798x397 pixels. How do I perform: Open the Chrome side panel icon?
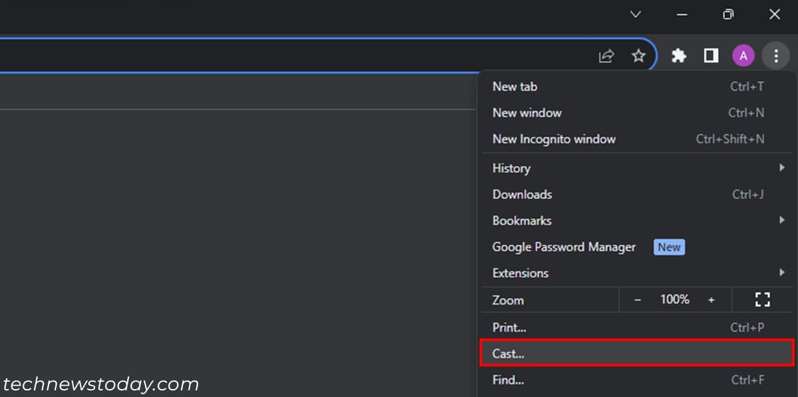[x=710, y=55]
